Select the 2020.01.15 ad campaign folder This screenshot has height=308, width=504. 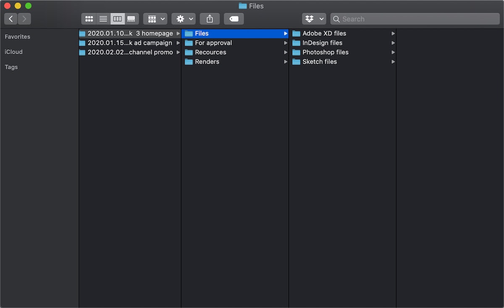130,43
